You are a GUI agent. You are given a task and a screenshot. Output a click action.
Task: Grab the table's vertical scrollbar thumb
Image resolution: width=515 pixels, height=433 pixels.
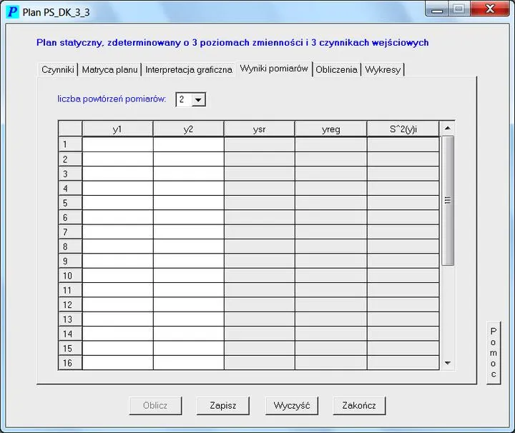[x=448, y=200]
